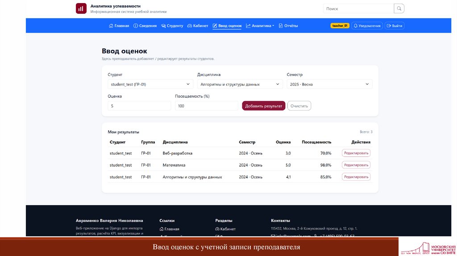Open the Главная home nav item
The height and width of the screenshot is (256, 457).
[119, 26]
